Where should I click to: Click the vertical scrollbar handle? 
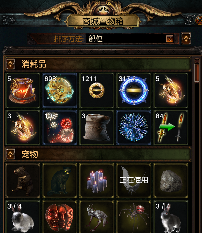[197, 73]
